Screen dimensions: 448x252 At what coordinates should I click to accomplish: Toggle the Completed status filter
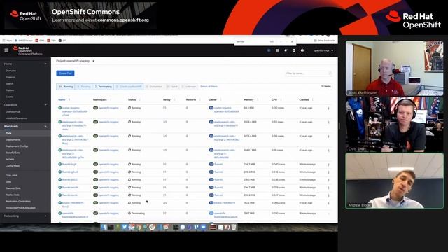pyautogui.click(x=154, y=87)
